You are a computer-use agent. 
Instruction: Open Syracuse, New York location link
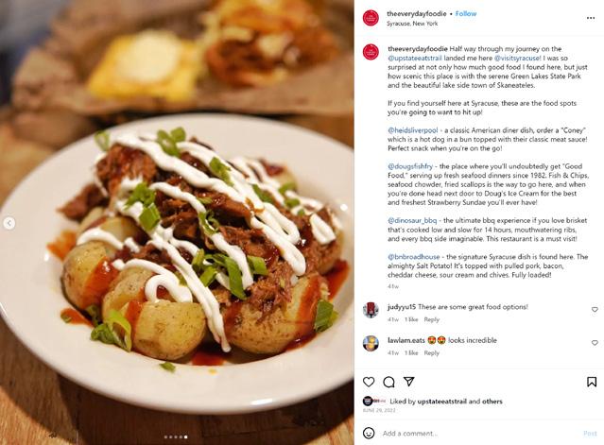point(412,24)
